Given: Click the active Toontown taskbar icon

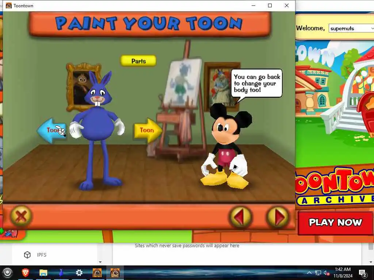Looking at the screenshot, I should (x=115, y=272).
